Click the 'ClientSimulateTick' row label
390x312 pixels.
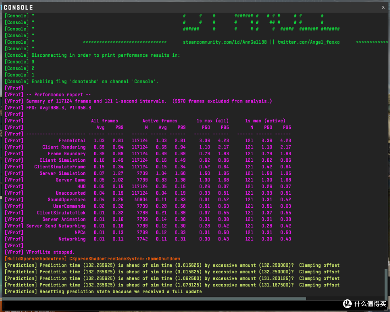(x=61, y=213)
